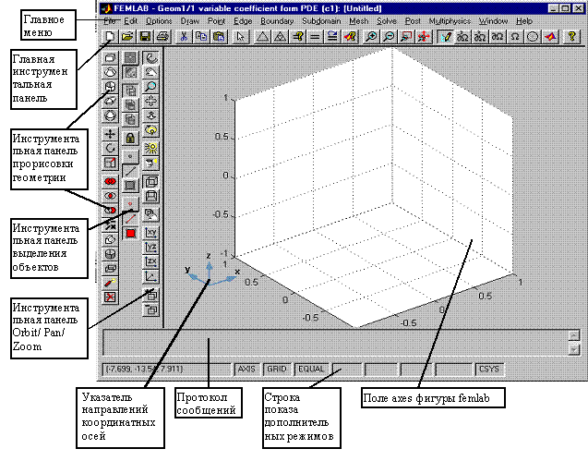The width and height of the screenshot is (588, 461).
Task: Select the YZ view icon
Action: coord(150,246)
